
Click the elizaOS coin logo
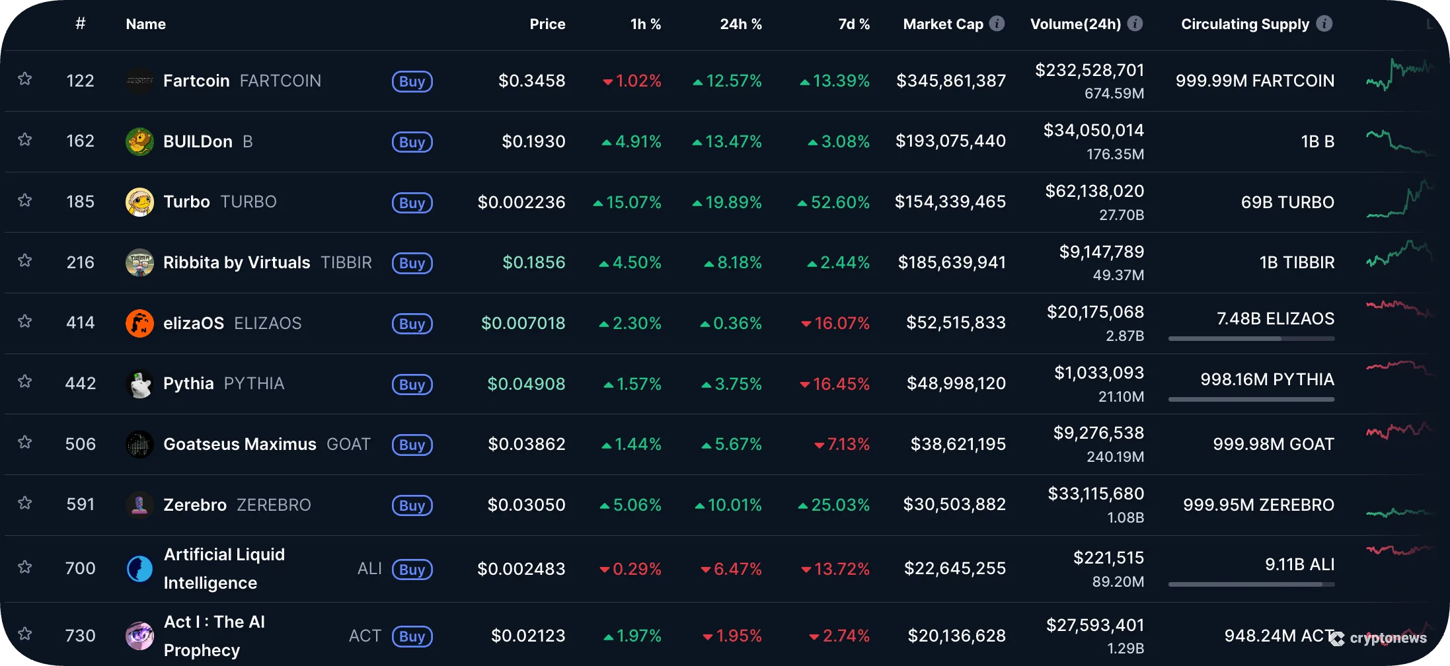[139, 323]
